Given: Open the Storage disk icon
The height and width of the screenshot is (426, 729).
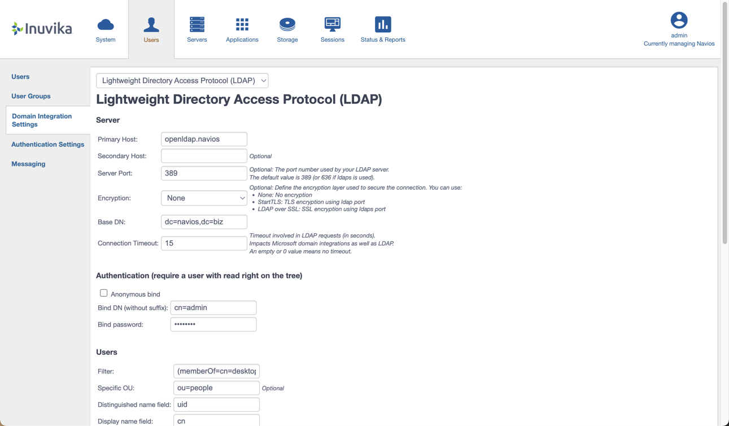Looking at the screenshot, I should [x=287, y=24].
